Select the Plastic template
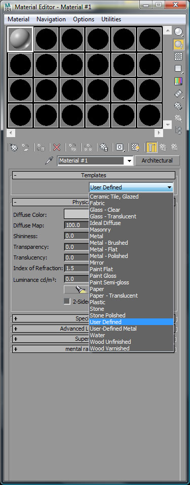Screen dimensions: 190x485 click(131, 302)
